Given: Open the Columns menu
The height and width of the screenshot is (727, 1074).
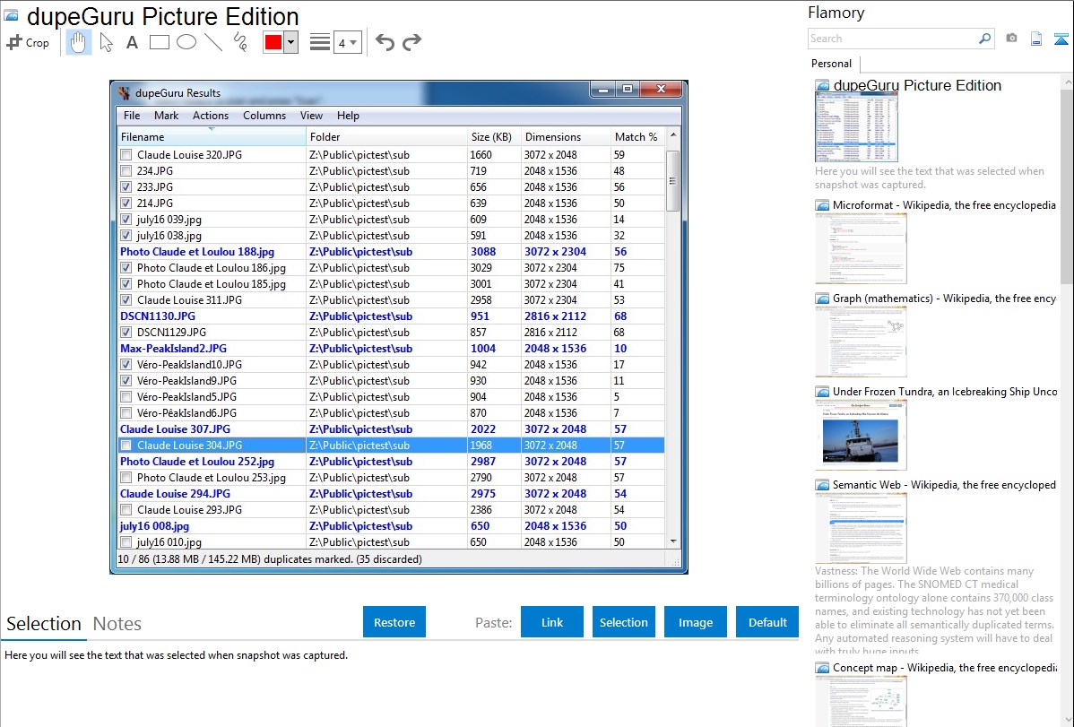Looking at the screenshot, I should point(264,115).
